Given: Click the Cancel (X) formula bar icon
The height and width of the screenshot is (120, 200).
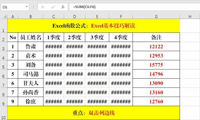Looking at the screenshot, I should (43, 7).
